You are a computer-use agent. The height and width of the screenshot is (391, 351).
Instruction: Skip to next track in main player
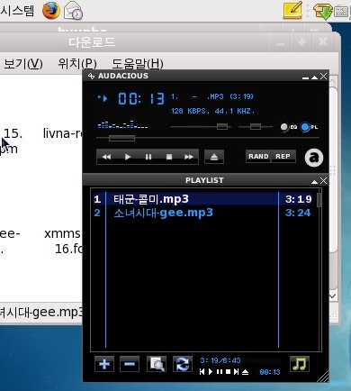tap(189, 157)
